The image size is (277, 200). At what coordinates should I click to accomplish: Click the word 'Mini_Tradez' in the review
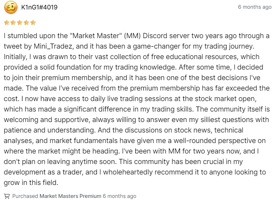pyautogui.click(x=53, y=46)
